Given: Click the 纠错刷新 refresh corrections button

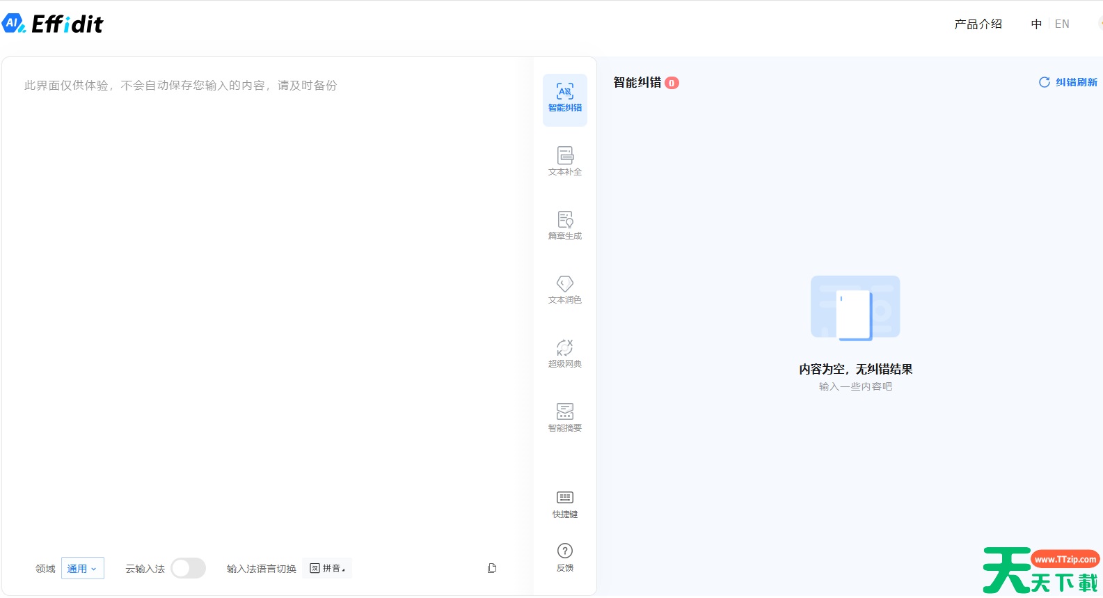Looking at the screenshot, I should (x=1068, y=82).
